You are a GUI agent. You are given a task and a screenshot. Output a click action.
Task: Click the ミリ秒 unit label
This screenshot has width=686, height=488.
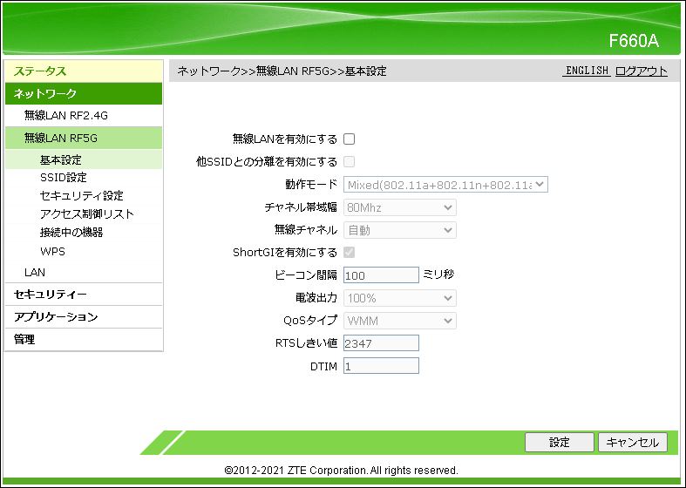pyautogui.click(x=438, y=274)
